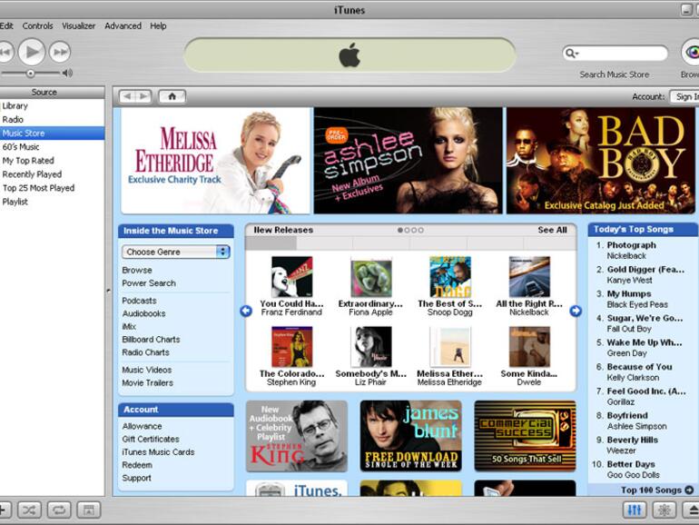Select Music Store in the Source list
This screenshot has height=525, width=699.
click(x=52, y=133)
